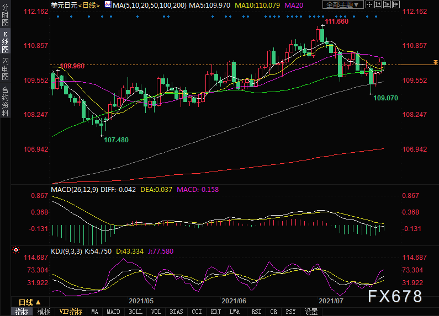Click the right-axis 114.687 KDJ label

415,258
